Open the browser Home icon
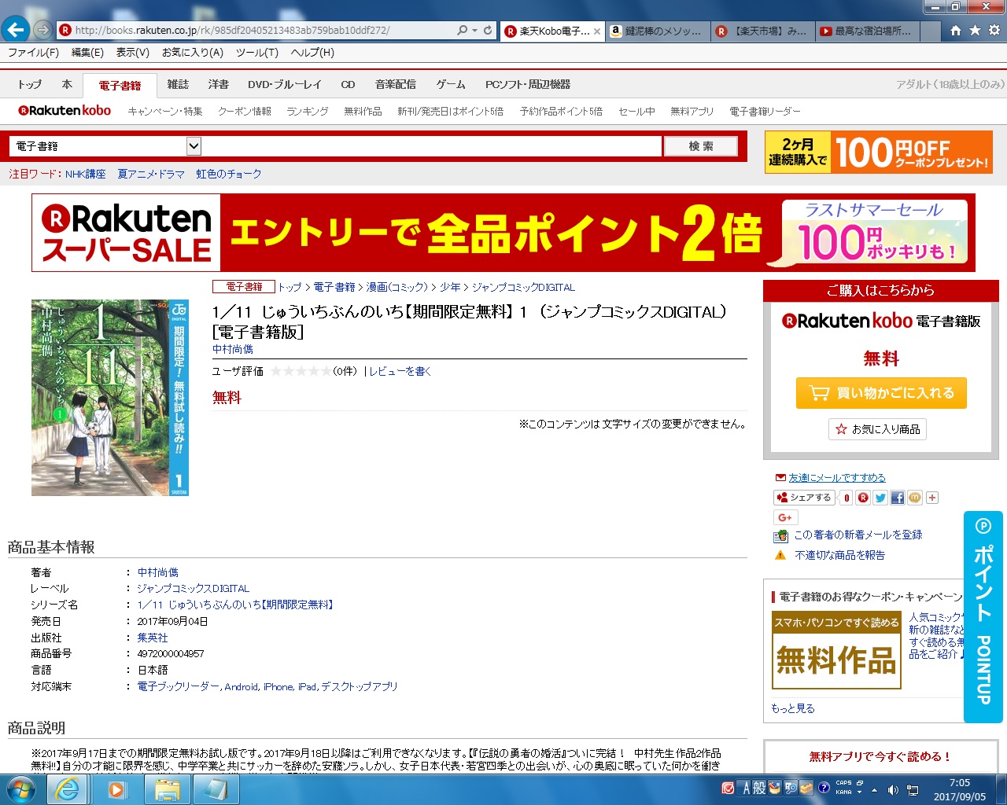1007x805 pixels. pos(955,30)
